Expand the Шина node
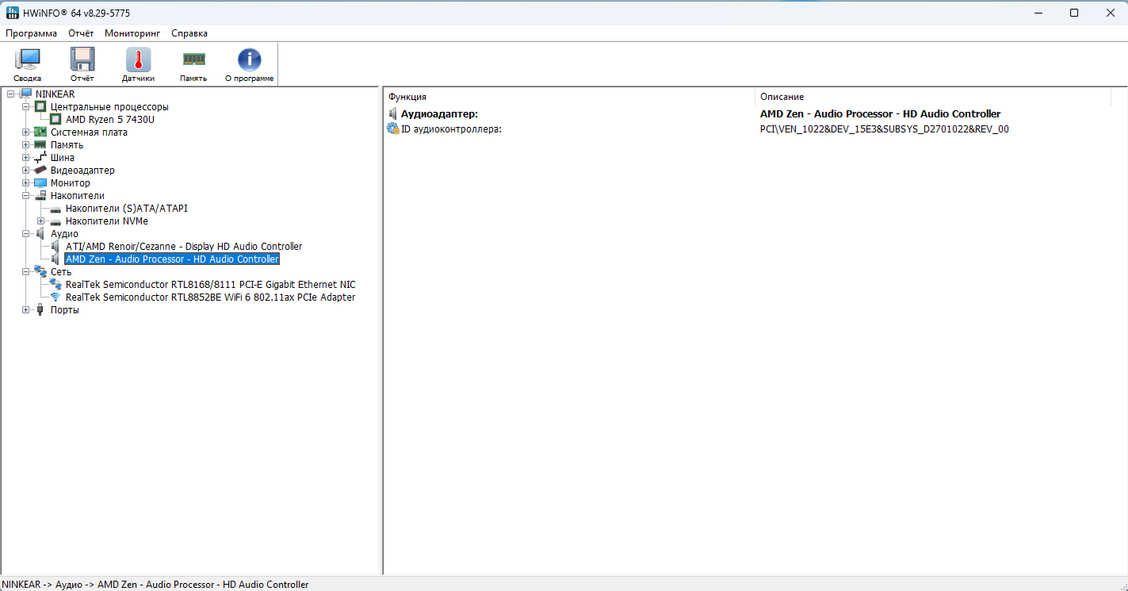 [x=26, y=158]
